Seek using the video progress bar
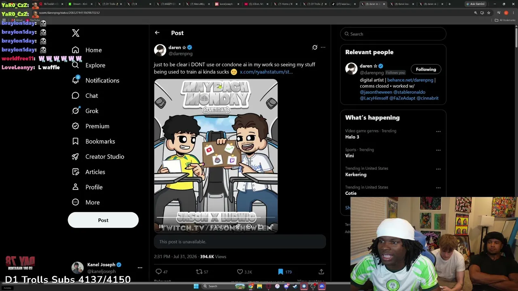 (x=216, y=218)
